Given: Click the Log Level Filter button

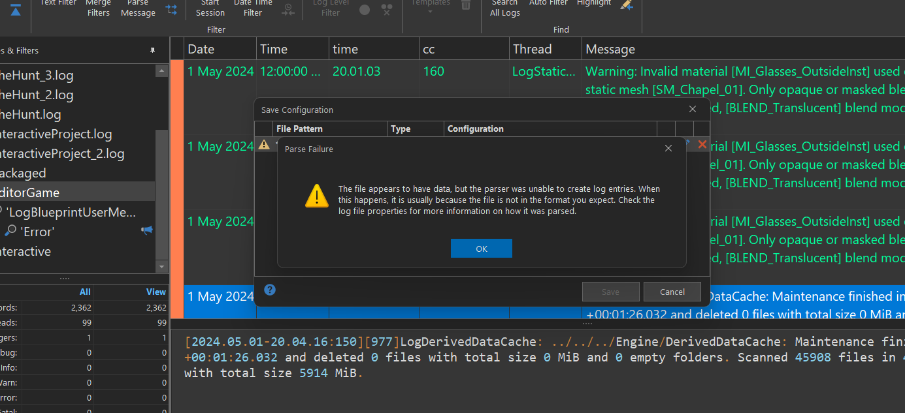Looking at the screenshot, I should [x=331, y=7].
